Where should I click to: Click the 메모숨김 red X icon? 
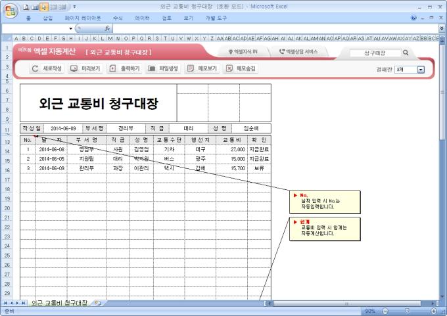coord(229,68)
